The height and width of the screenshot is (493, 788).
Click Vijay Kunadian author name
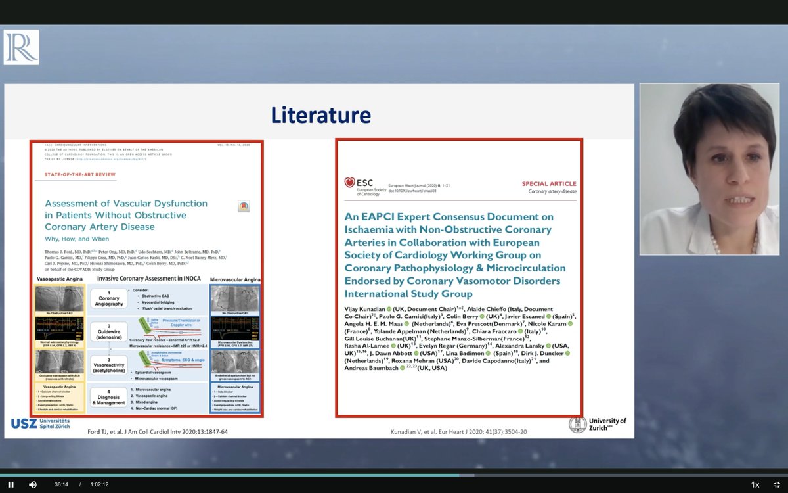click(x=365, y=308)
